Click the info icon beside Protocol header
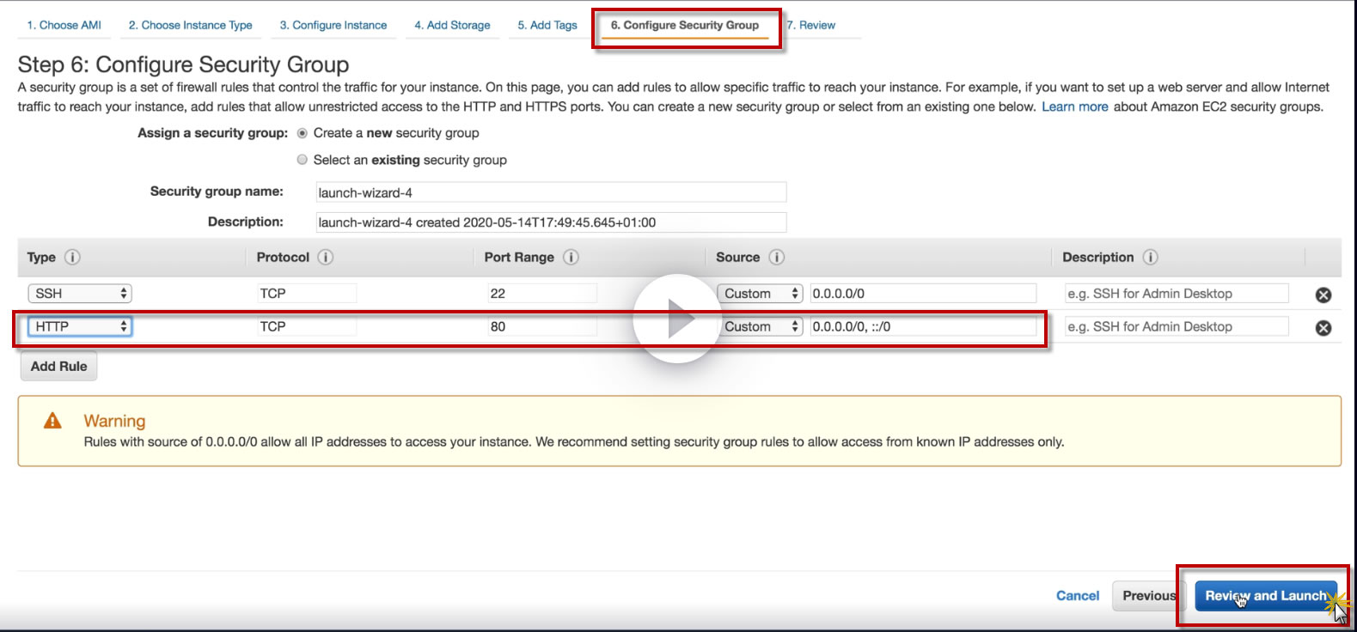The width and height of the screenshot is (1357, 632). [325, 257]
